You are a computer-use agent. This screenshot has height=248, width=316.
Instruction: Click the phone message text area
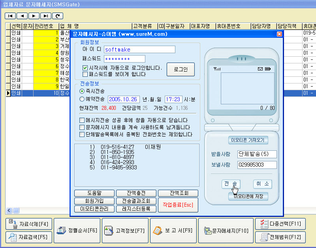248,88
